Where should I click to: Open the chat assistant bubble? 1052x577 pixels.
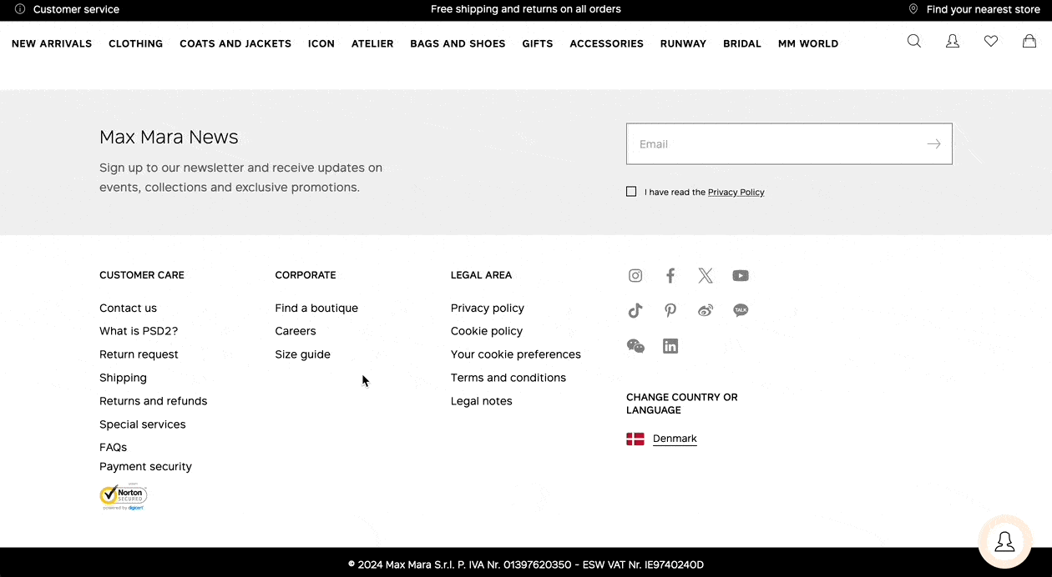(x=1005, y=542)
